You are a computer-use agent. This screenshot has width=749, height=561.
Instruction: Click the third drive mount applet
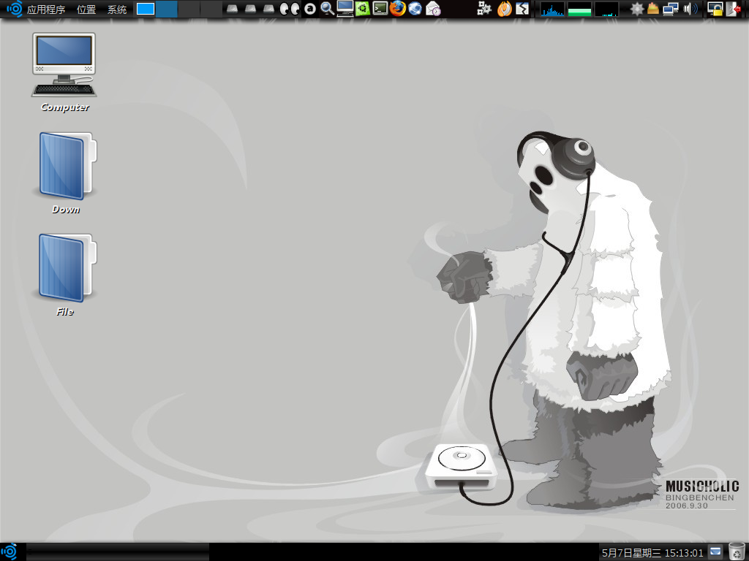coord(269,9)
